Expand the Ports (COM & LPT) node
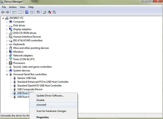Image resolution: width=163 pixels, height=119 pixels. (7, 59)
